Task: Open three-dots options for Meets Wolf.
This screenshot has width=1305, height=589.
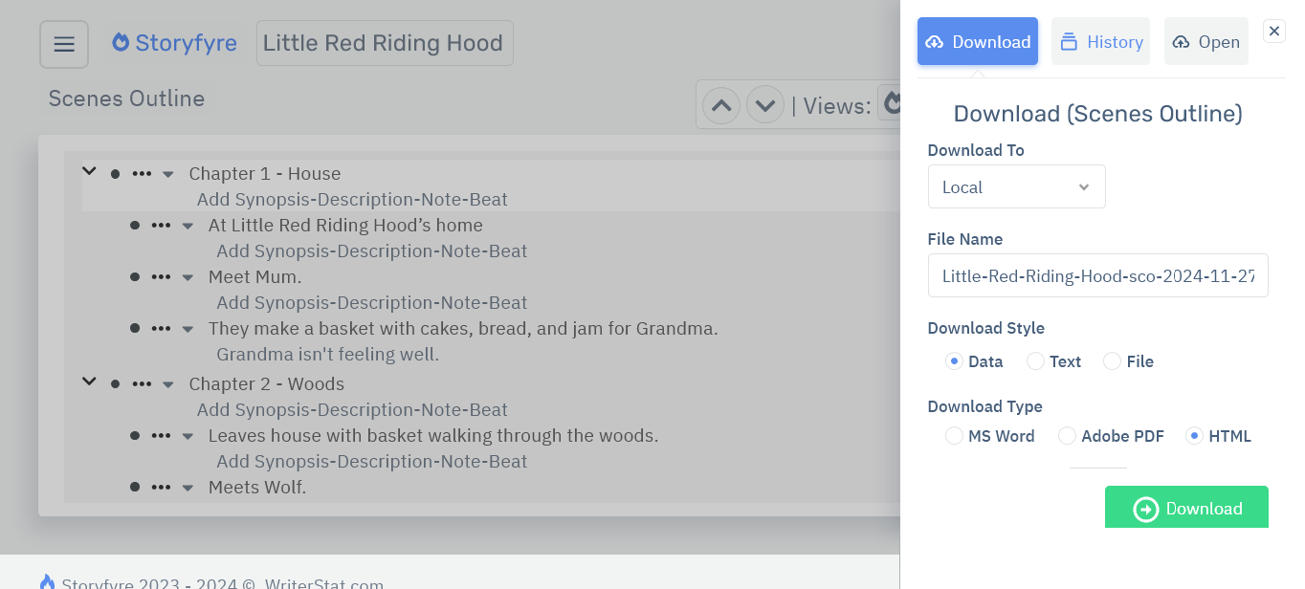Action: coord(161,488)
